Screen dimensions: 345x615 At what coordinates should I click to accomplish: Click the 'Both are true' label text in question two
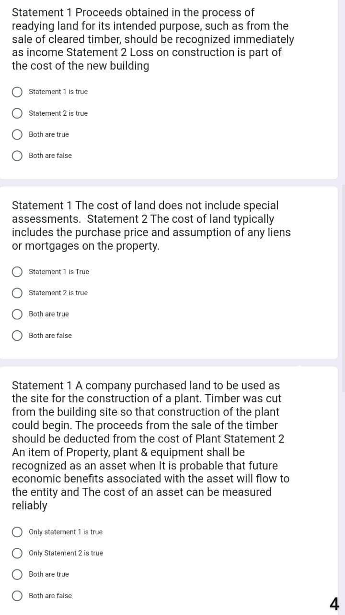(48, 314)
